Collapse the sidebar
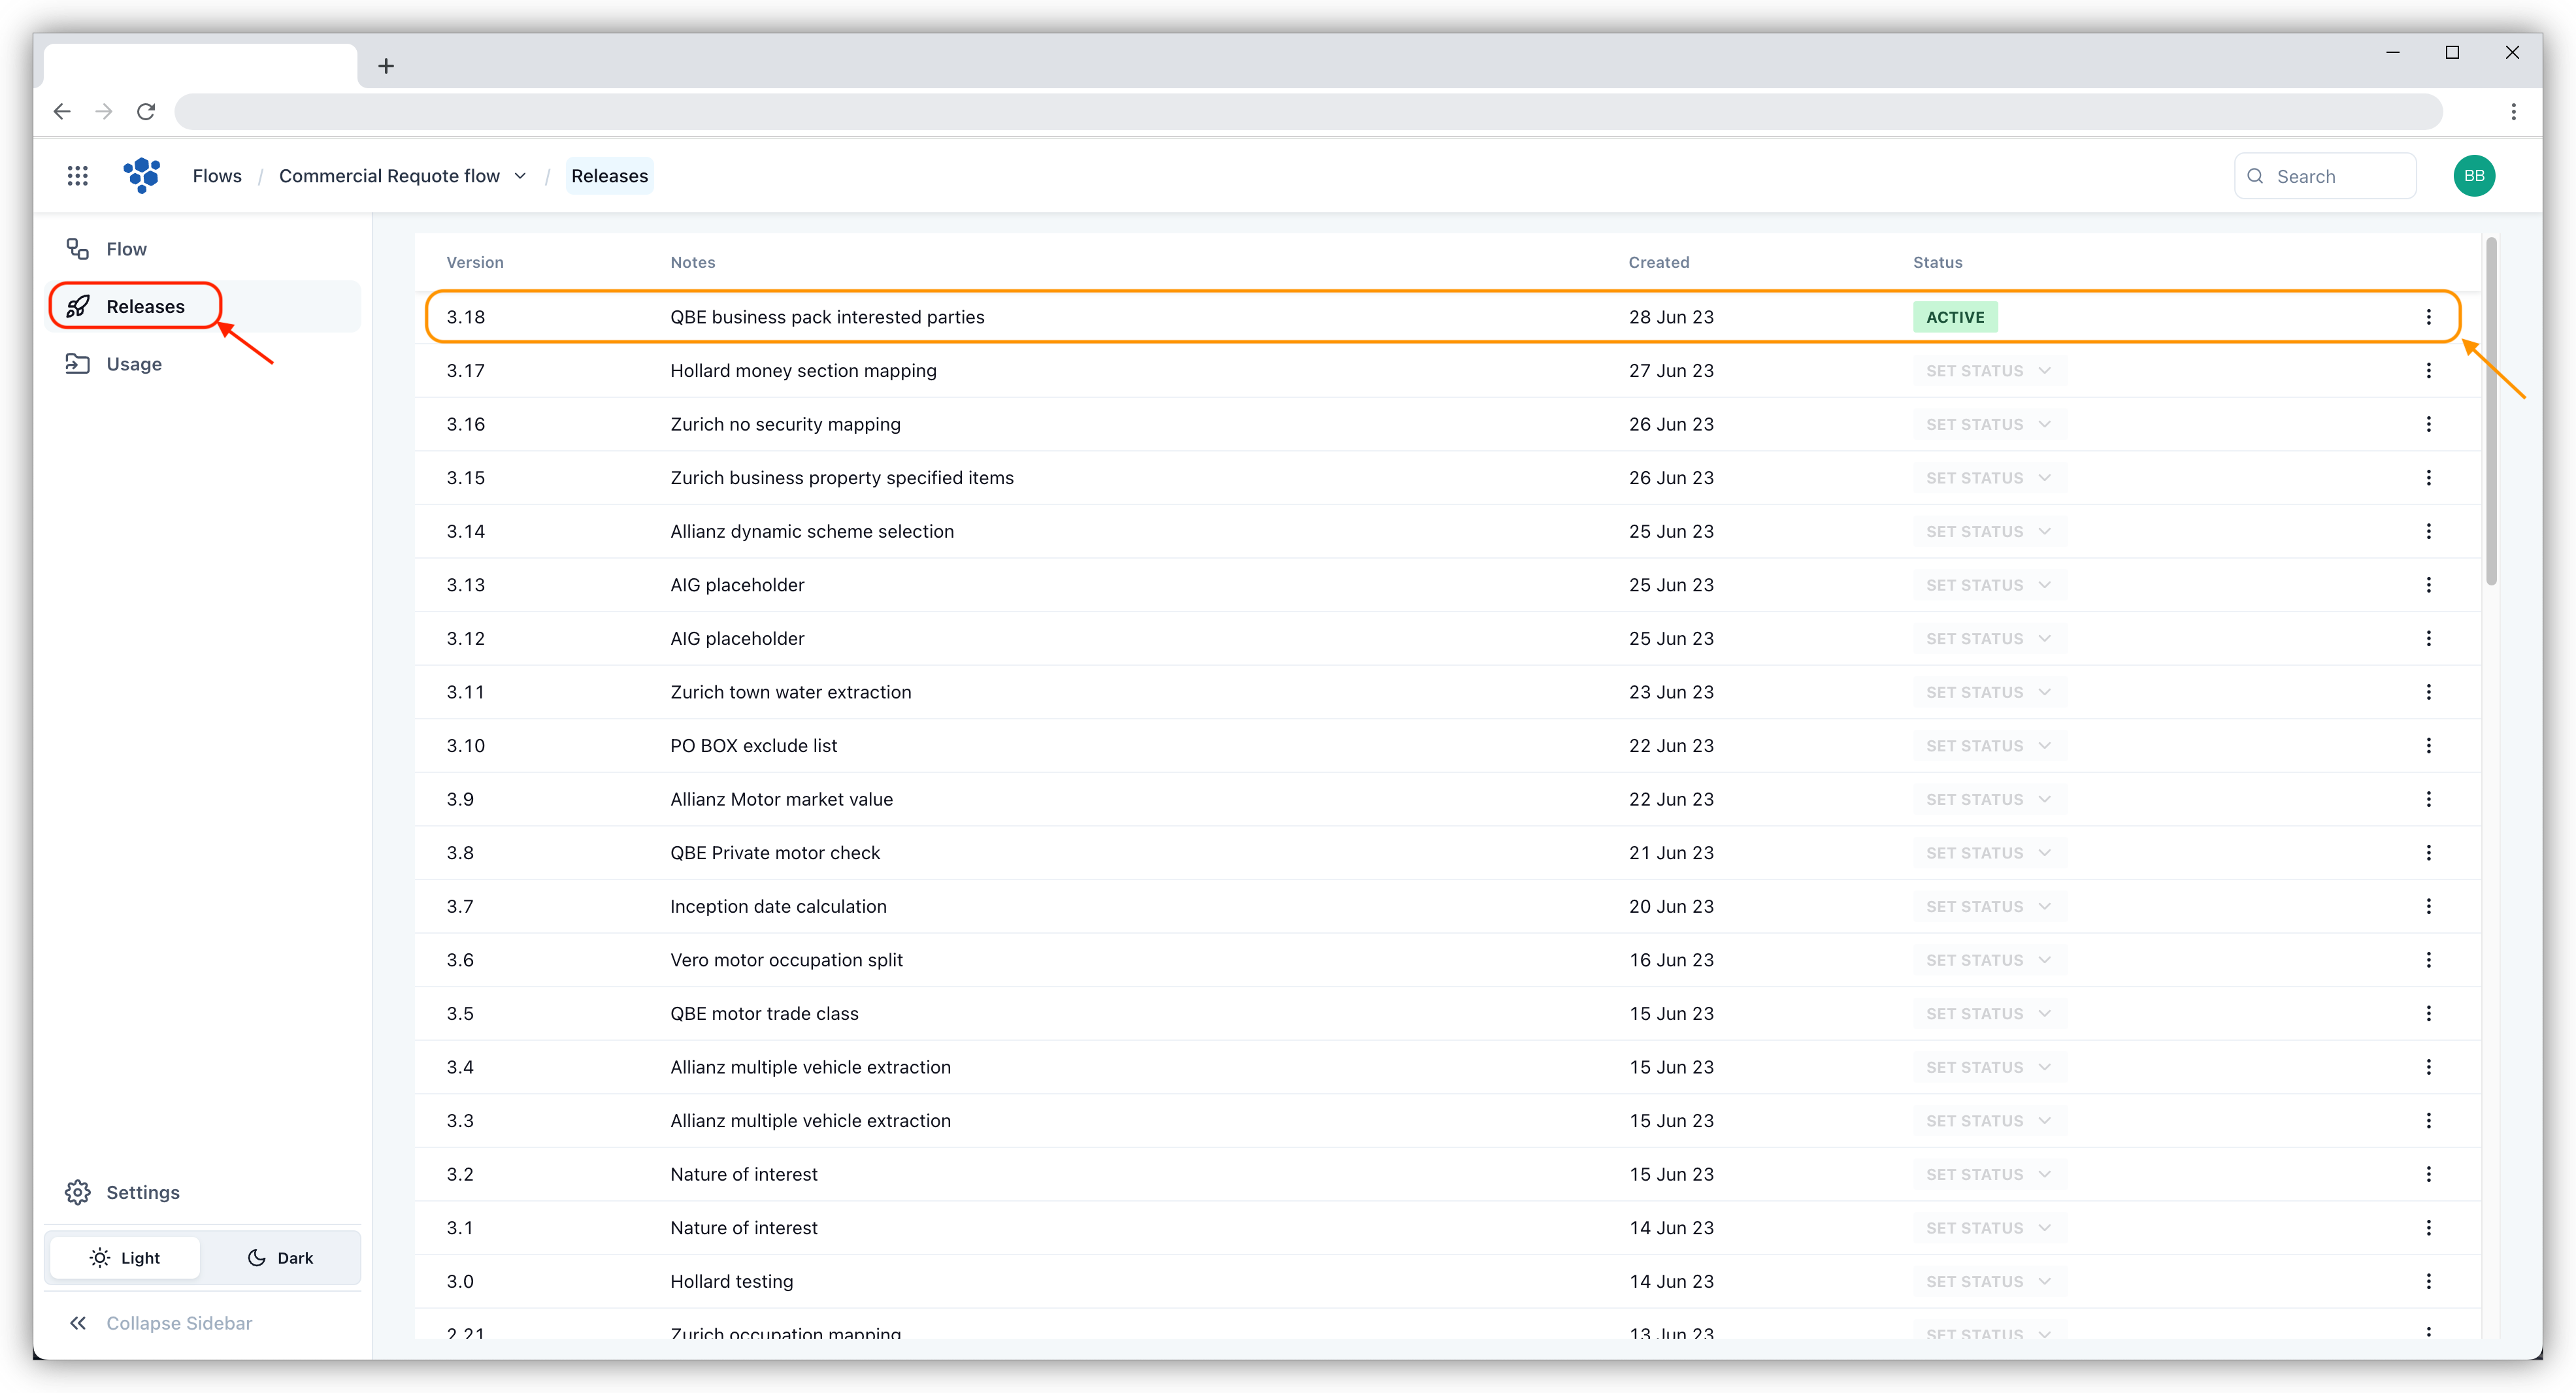Screen dimensions: 2576x1393 coord(160,1323)
